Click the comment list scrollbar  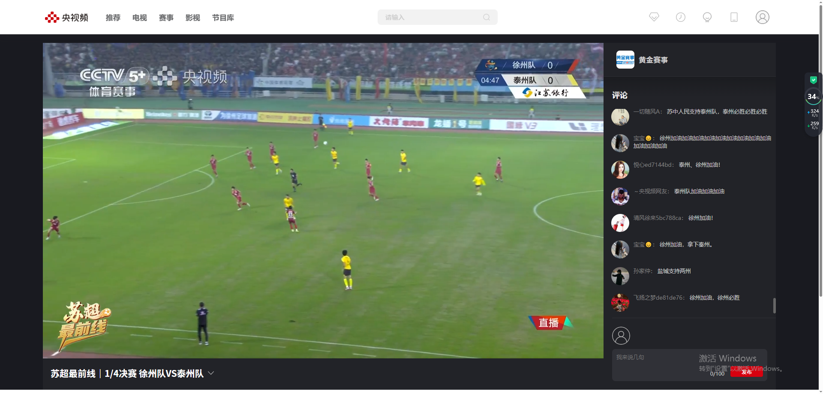[x=774, y=306]
